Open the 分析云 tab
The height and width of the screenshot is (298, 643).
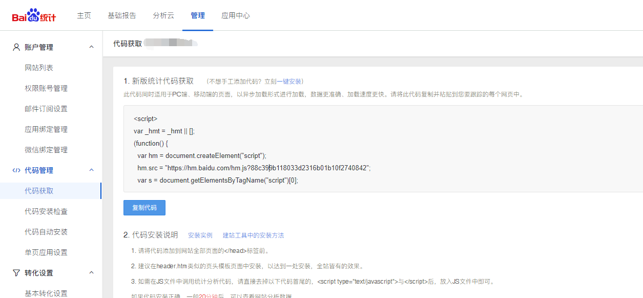(x=163, y=15)
